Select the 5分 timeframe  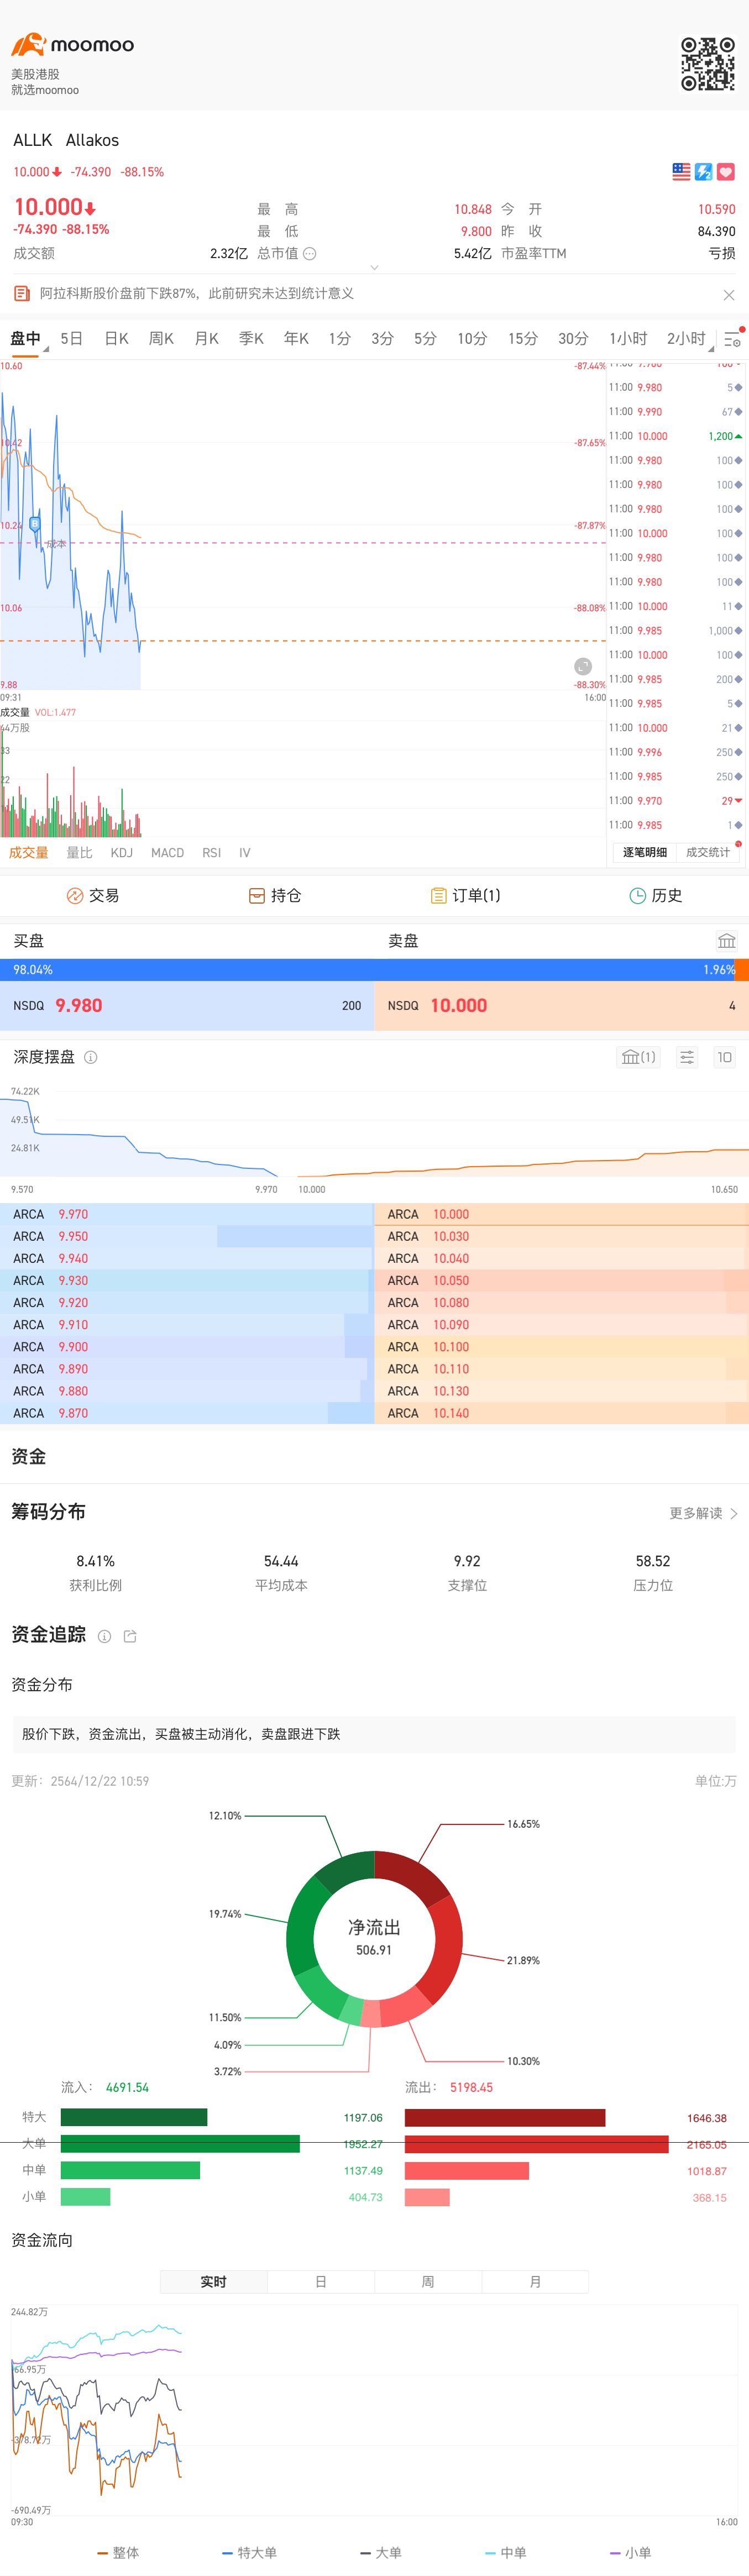pos(425,339)
